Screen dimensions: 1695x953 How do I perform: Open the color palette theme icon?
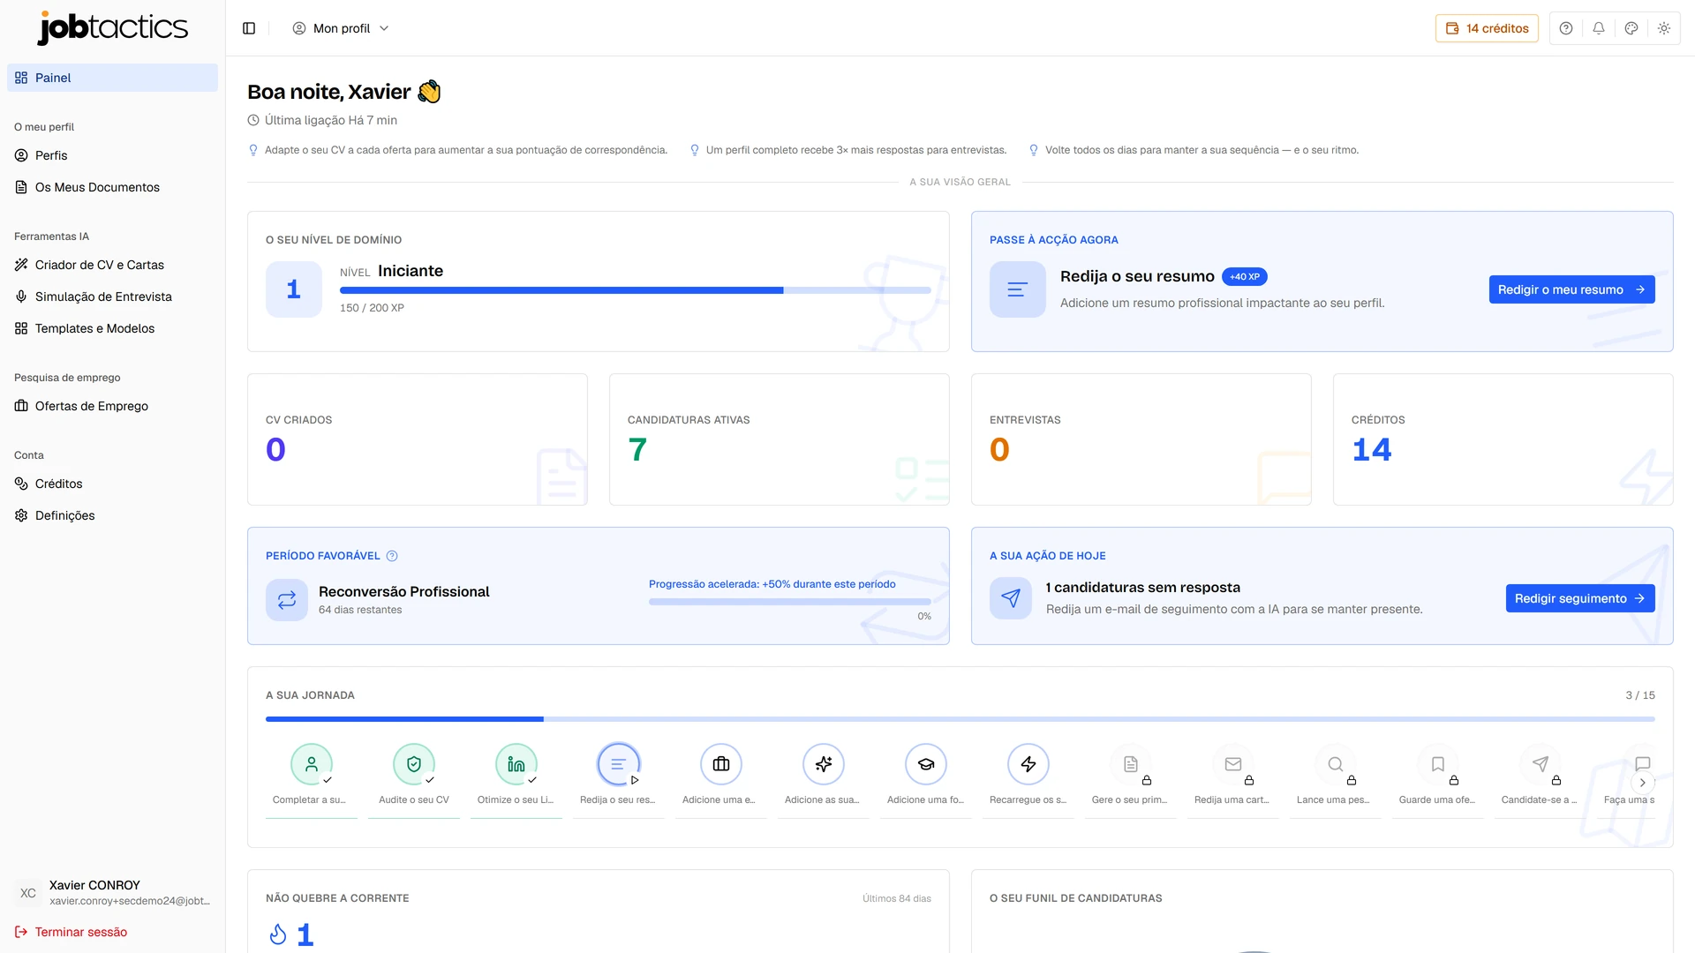click(x=1631, y=28)
